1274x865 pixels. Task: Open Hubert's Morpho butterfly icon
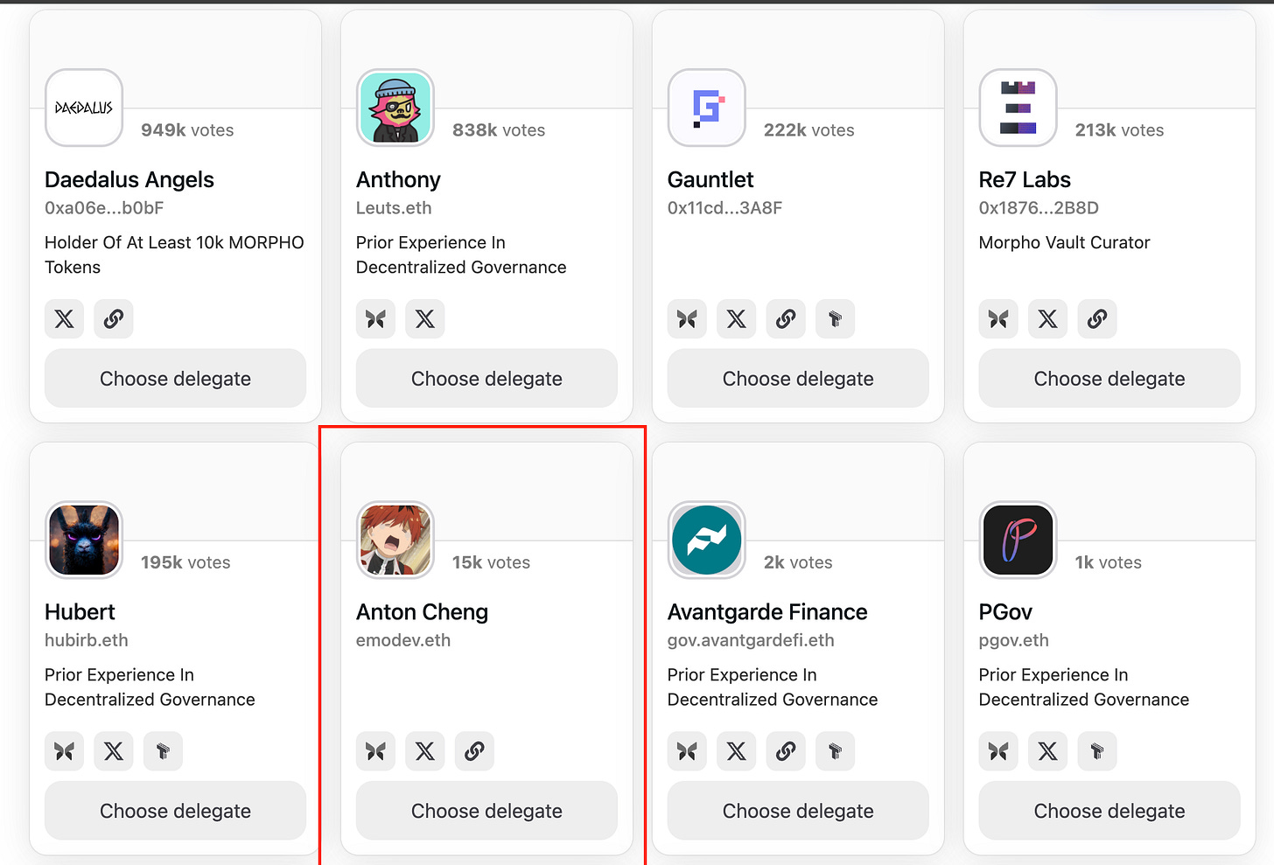point(65,751)
